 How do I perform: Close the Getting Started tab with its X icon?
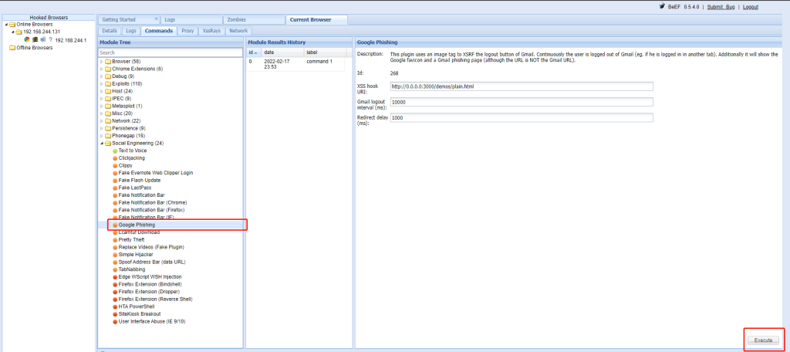[156, 19]
